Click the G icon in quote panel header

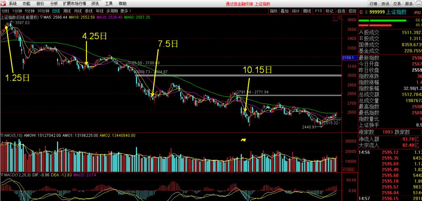coord(361,12)
